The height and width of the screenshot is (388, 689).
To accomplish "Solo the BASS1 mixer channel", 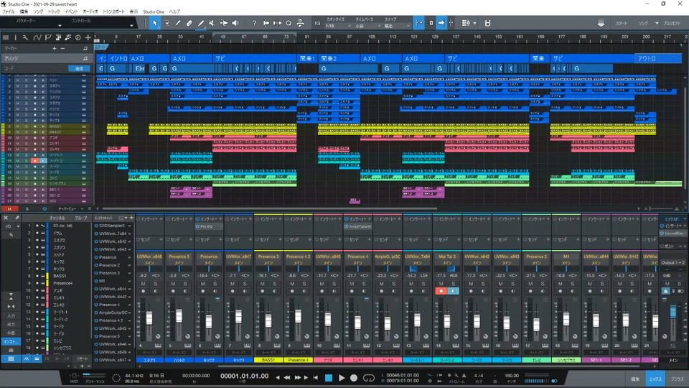I will pos(274,284).
